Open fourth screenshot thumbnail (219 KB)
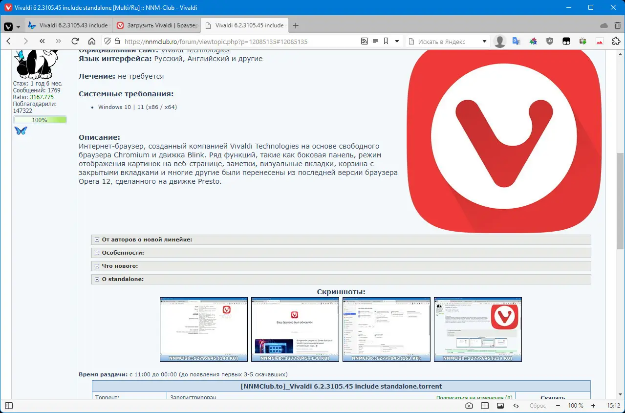 [x=478, y=329]
